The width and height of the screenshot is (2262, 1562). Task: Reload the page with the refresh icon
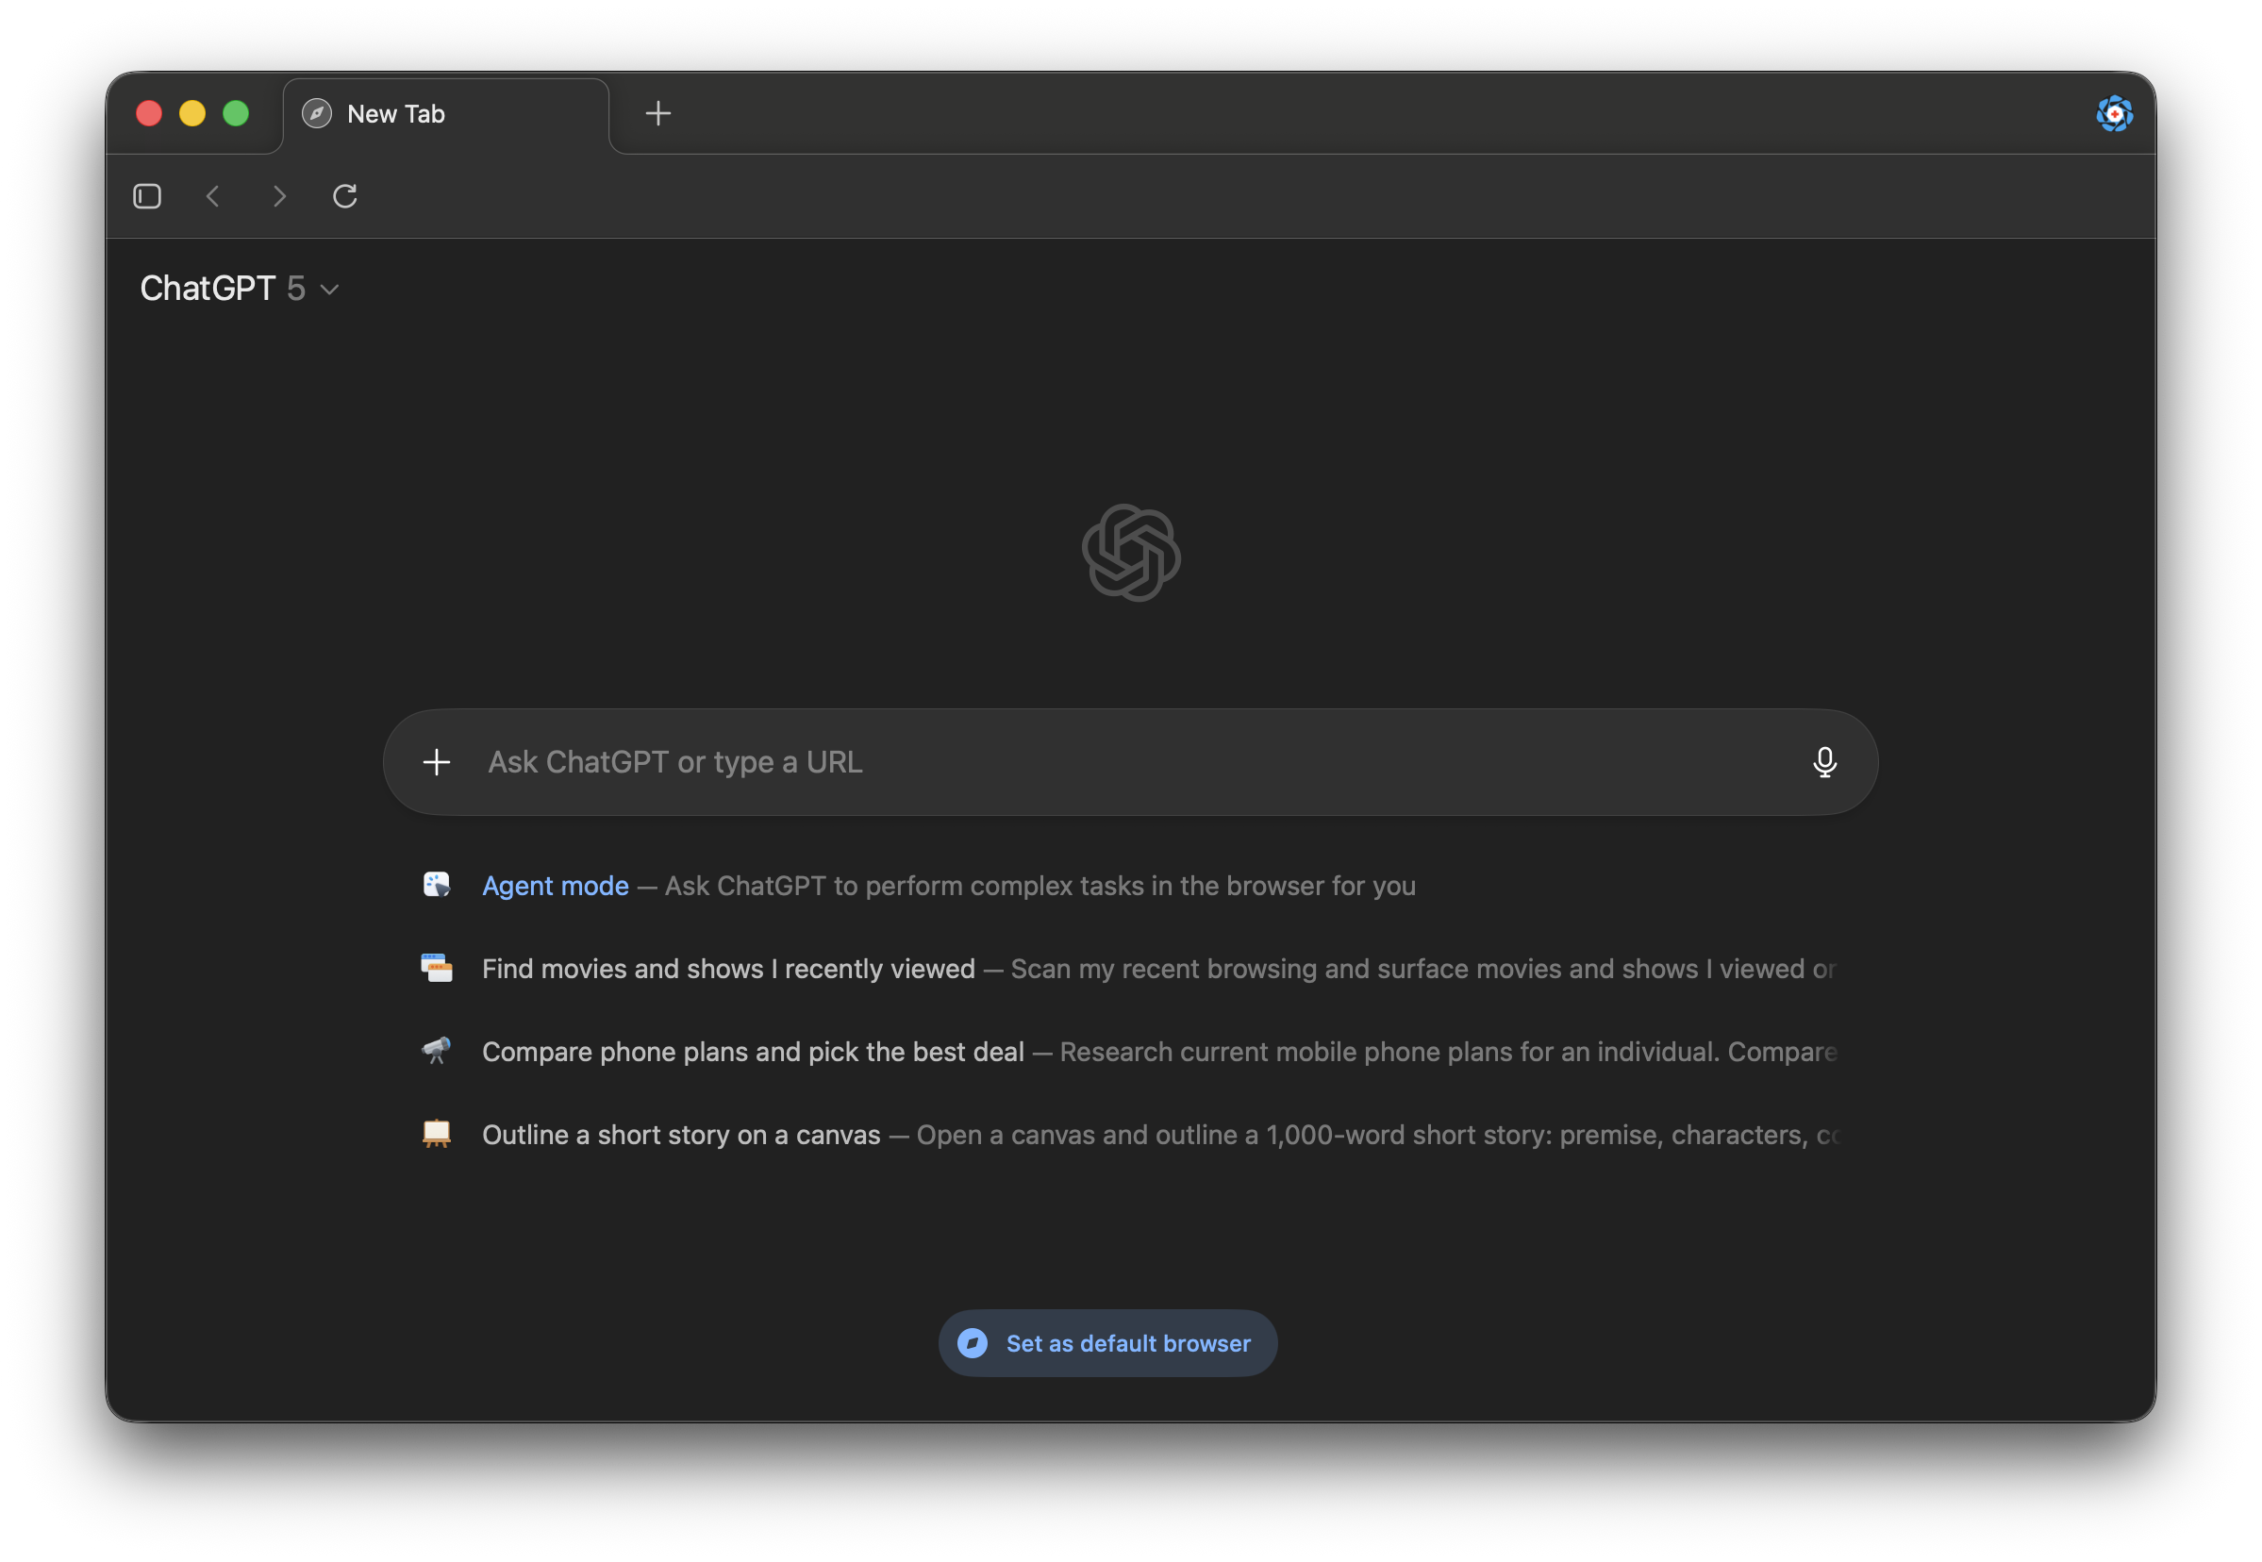pos(344,197)
